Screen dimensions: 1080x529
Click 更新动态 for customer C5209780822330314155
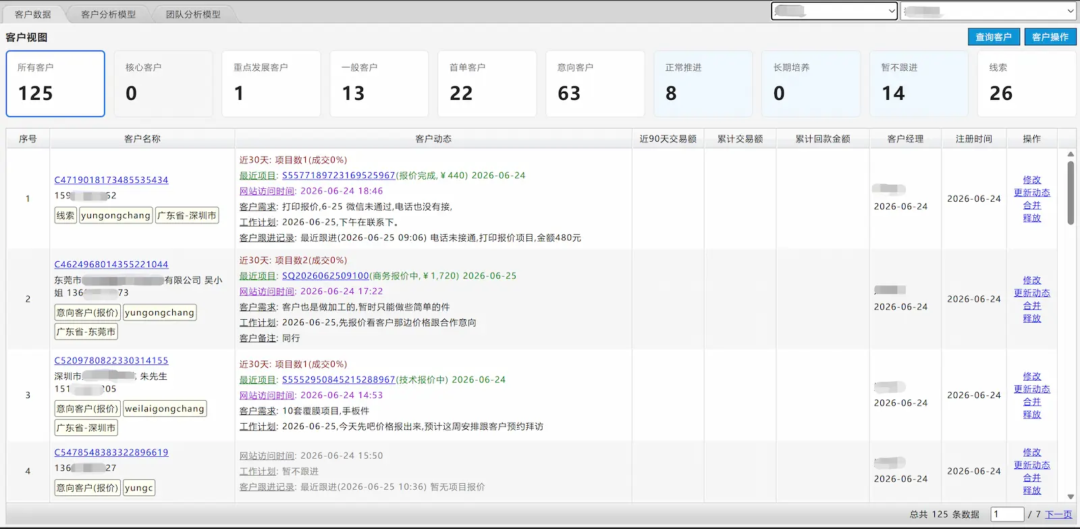pyautogui.click(x=1031, y=389)
